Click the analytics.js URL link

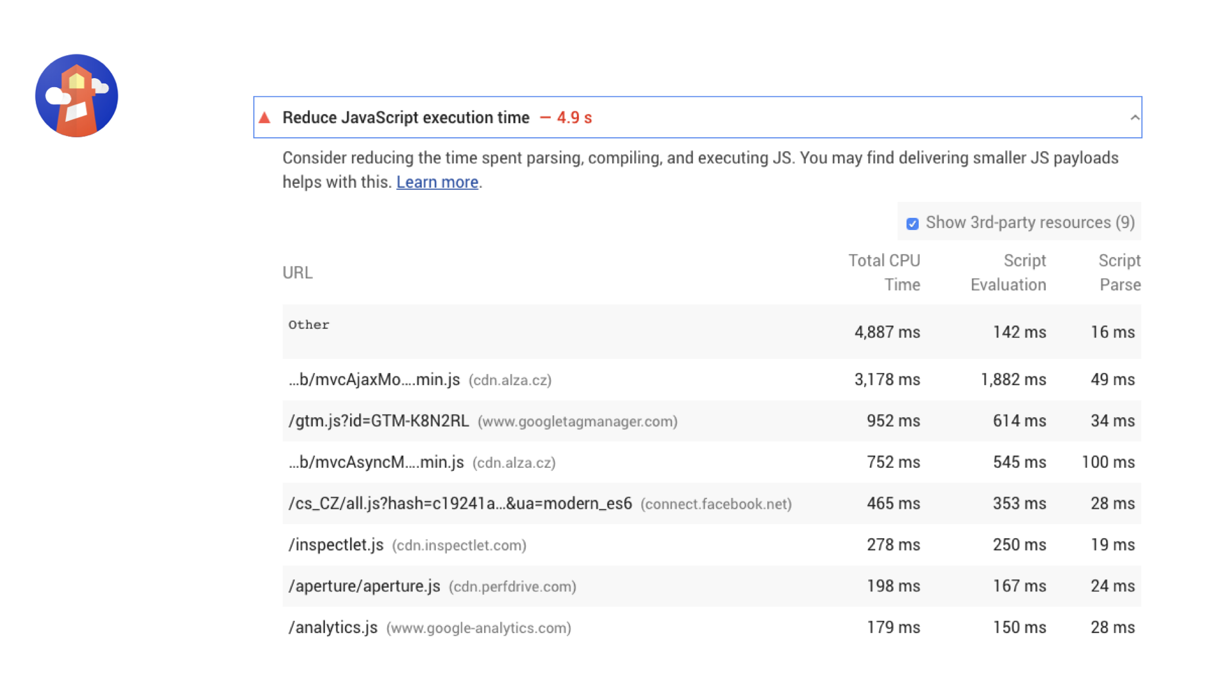[x=333, y=628]
